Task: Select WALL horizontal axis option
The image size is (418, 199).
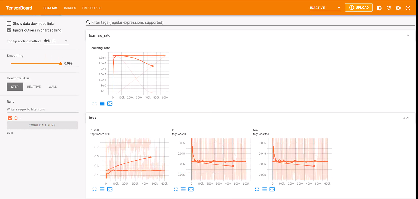Action: (x=53, y=87)
